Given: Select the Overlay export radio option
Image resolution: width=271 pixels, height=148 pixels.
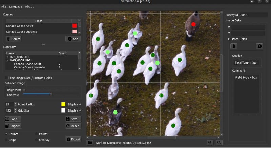Looking at the screenshot, I should (37, 140).
